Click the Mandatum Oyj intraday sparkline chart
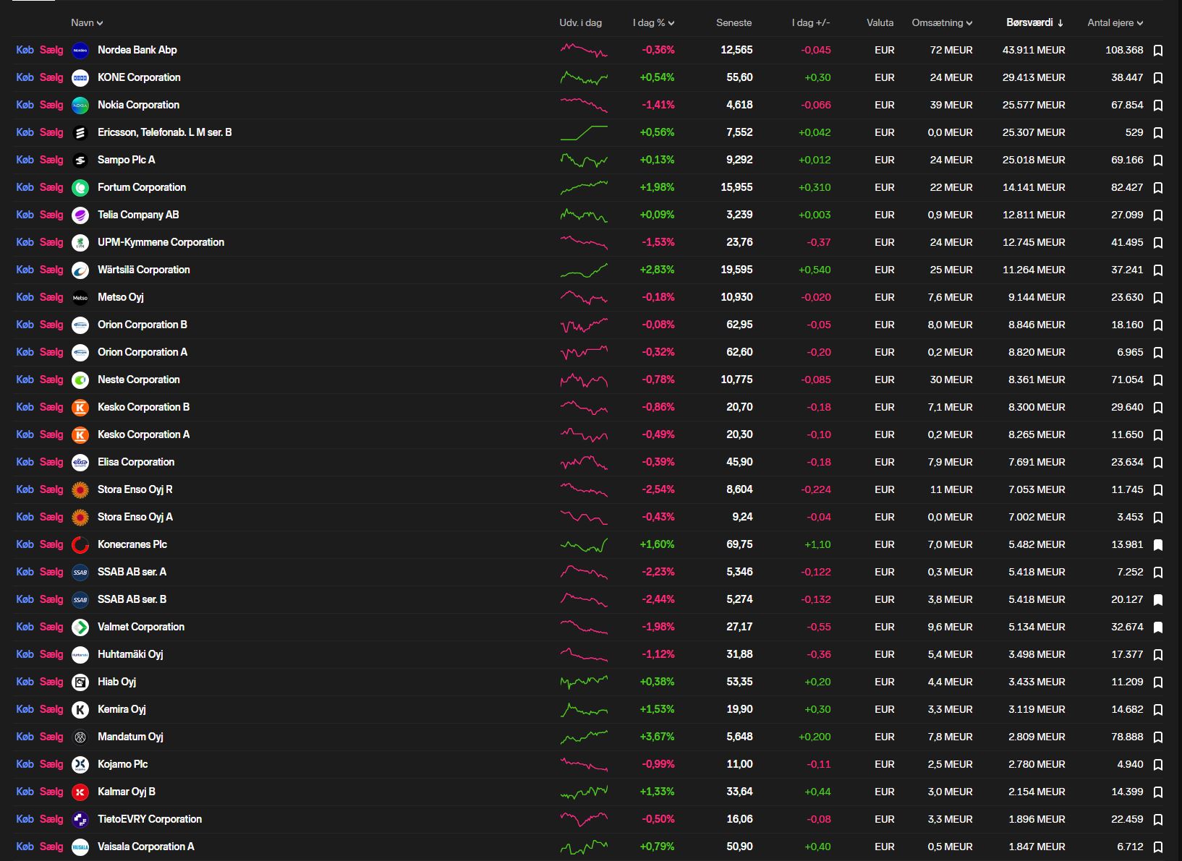Viewport: 1182px width, 861px height. (x=584, y=737)
